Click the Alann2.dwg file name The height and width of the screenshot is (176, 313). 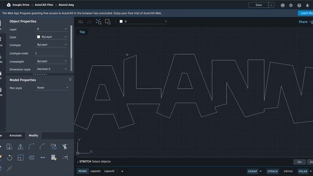[x=66, y=5]
